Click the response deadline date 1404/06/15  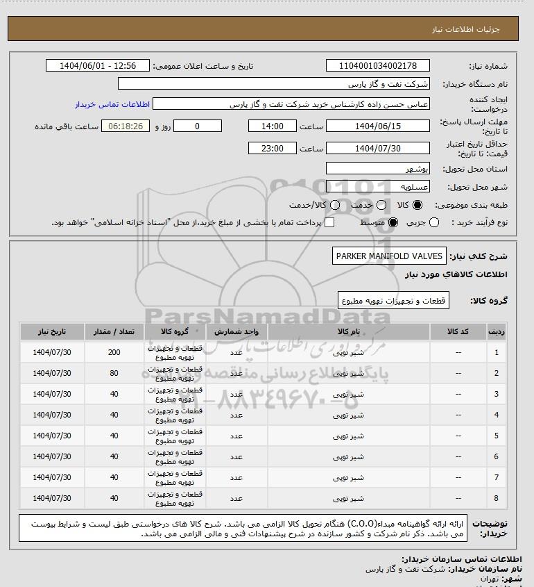[x=378, y=126]
